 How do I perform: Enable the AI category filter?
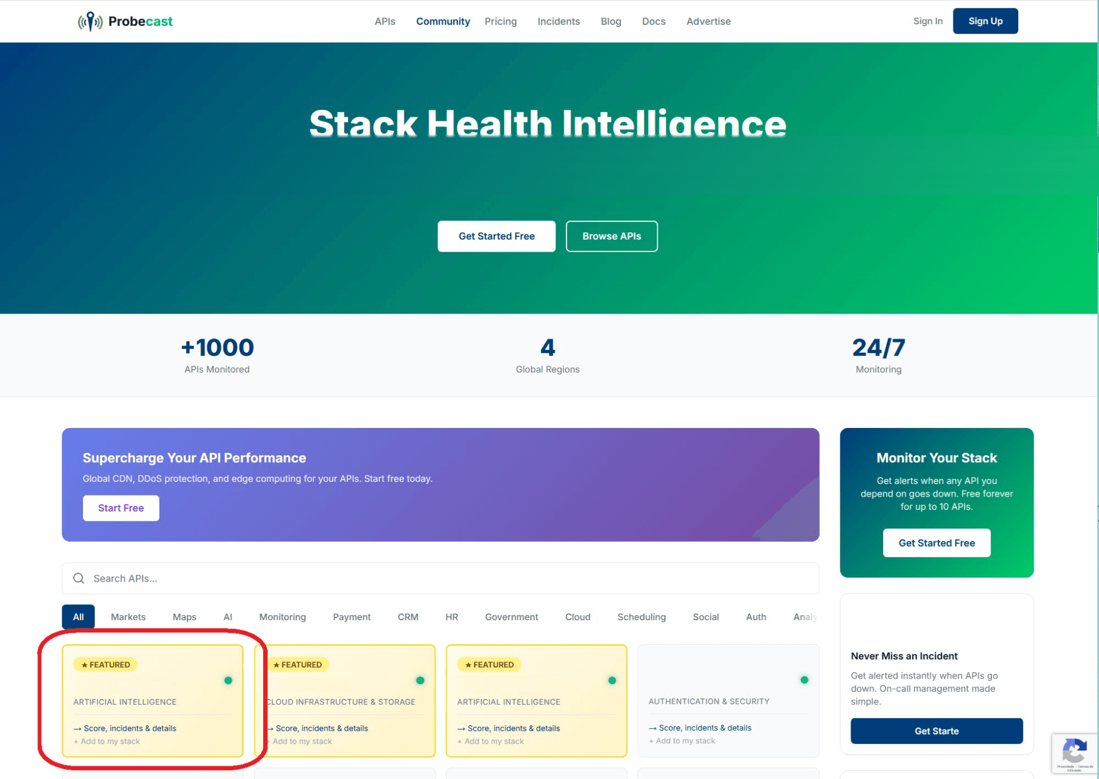(227, 616)
